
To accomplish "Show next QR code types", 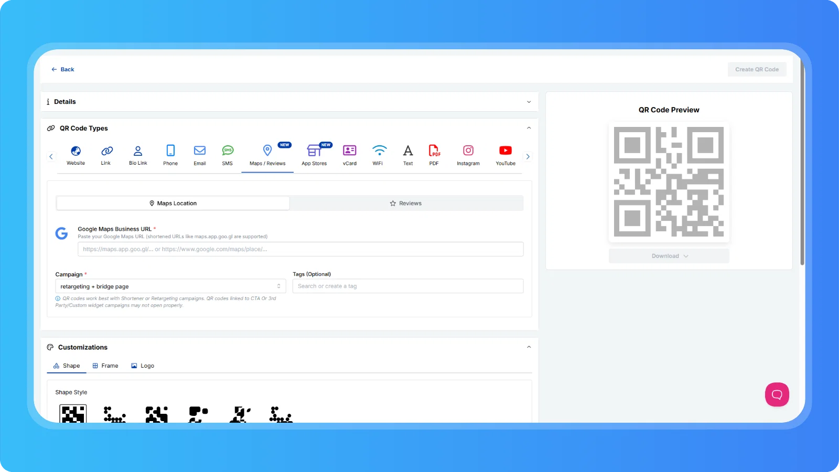I will 528,156.
